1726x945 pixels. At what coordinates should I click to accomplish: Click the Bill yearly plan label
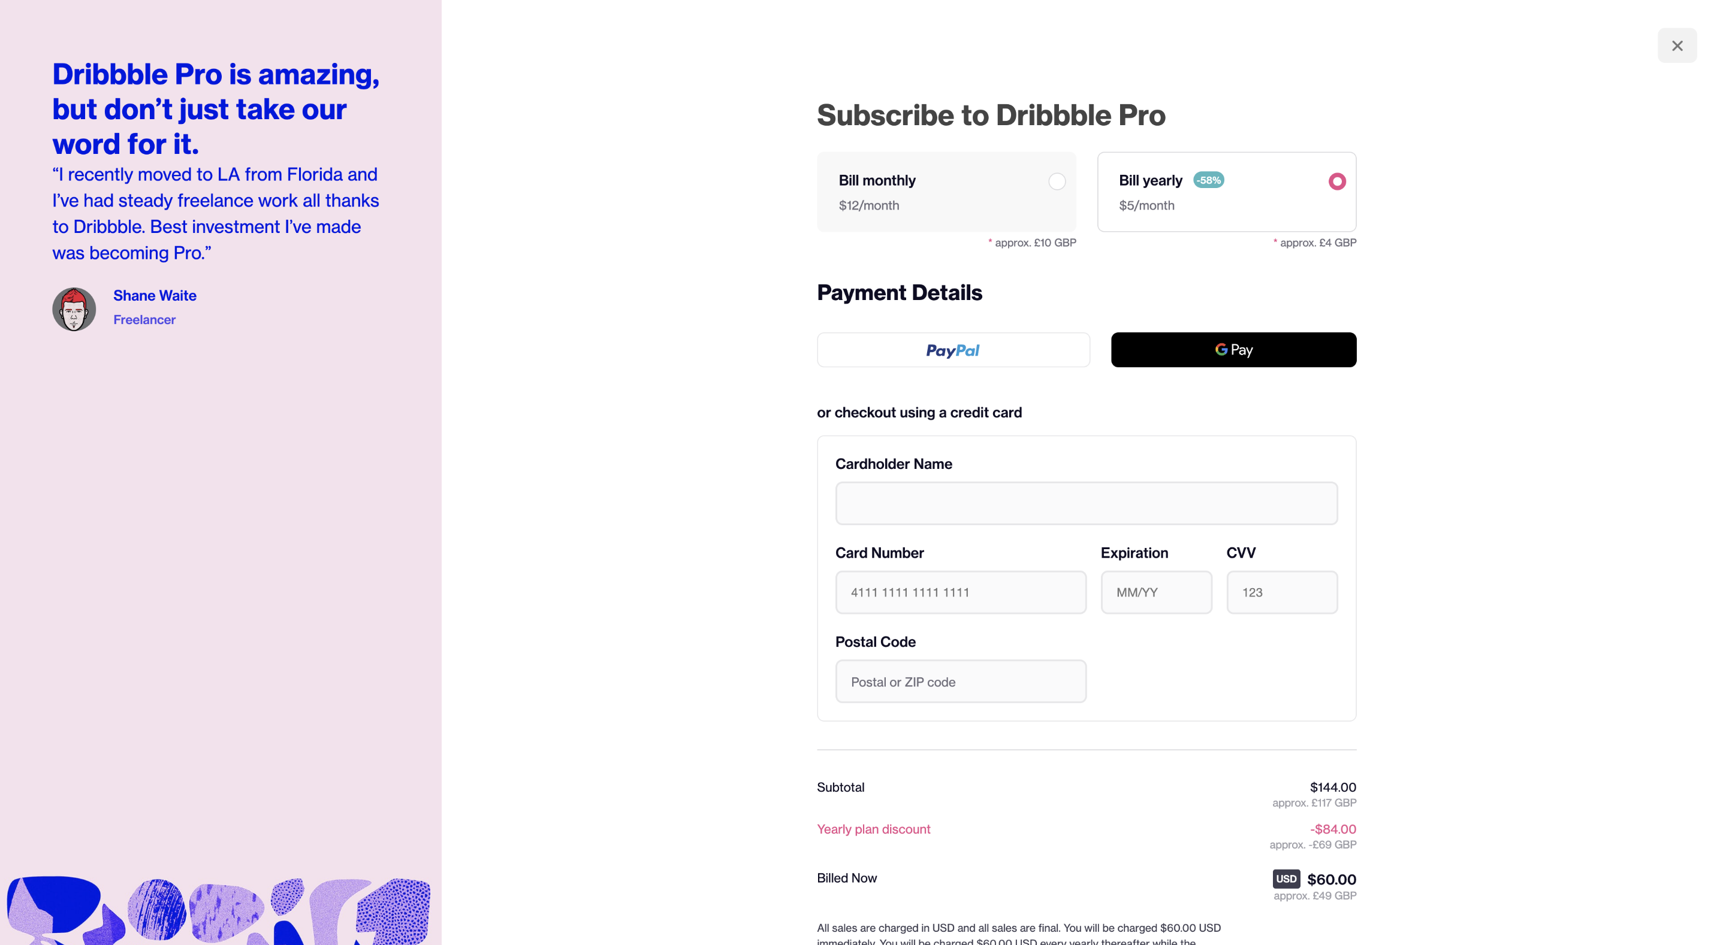1150,181
